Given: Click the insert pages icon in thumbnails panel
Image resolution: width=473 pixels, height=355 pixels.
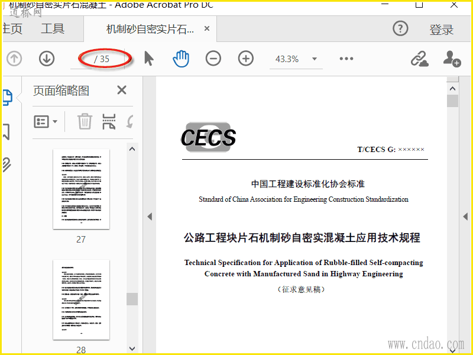Looking at the screenshot, I should click(109, 122).
